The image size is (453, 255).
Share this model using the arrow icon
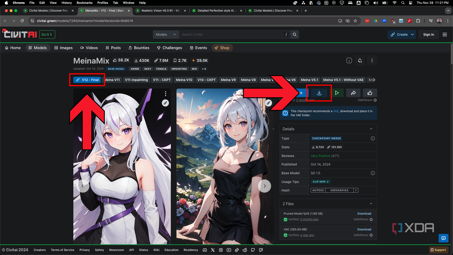tap(353, 93)
